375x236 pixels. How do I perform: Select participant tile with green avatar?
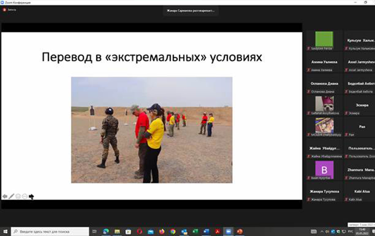[324, 39]
